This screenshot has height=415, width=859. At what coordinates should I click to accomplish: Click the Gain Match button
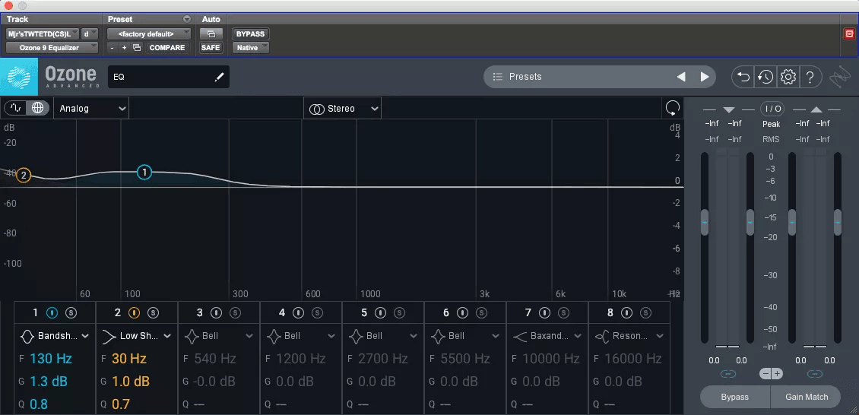(806, 397)
